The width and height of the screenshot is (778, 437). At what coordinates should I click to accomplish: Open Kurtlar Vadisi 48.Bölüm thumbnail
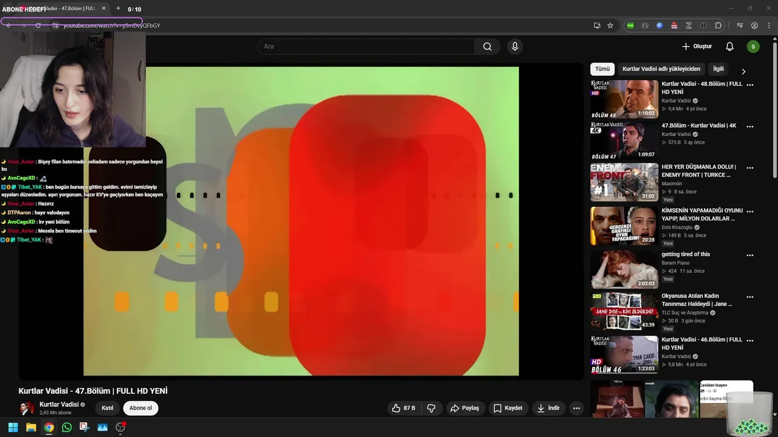(624, 99)
